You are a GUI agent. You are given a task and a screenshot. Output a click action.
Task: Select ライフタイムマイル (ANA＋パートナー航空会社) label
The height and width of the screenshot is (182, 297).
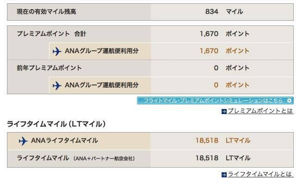pyautogui.click(x=76, y=158)
